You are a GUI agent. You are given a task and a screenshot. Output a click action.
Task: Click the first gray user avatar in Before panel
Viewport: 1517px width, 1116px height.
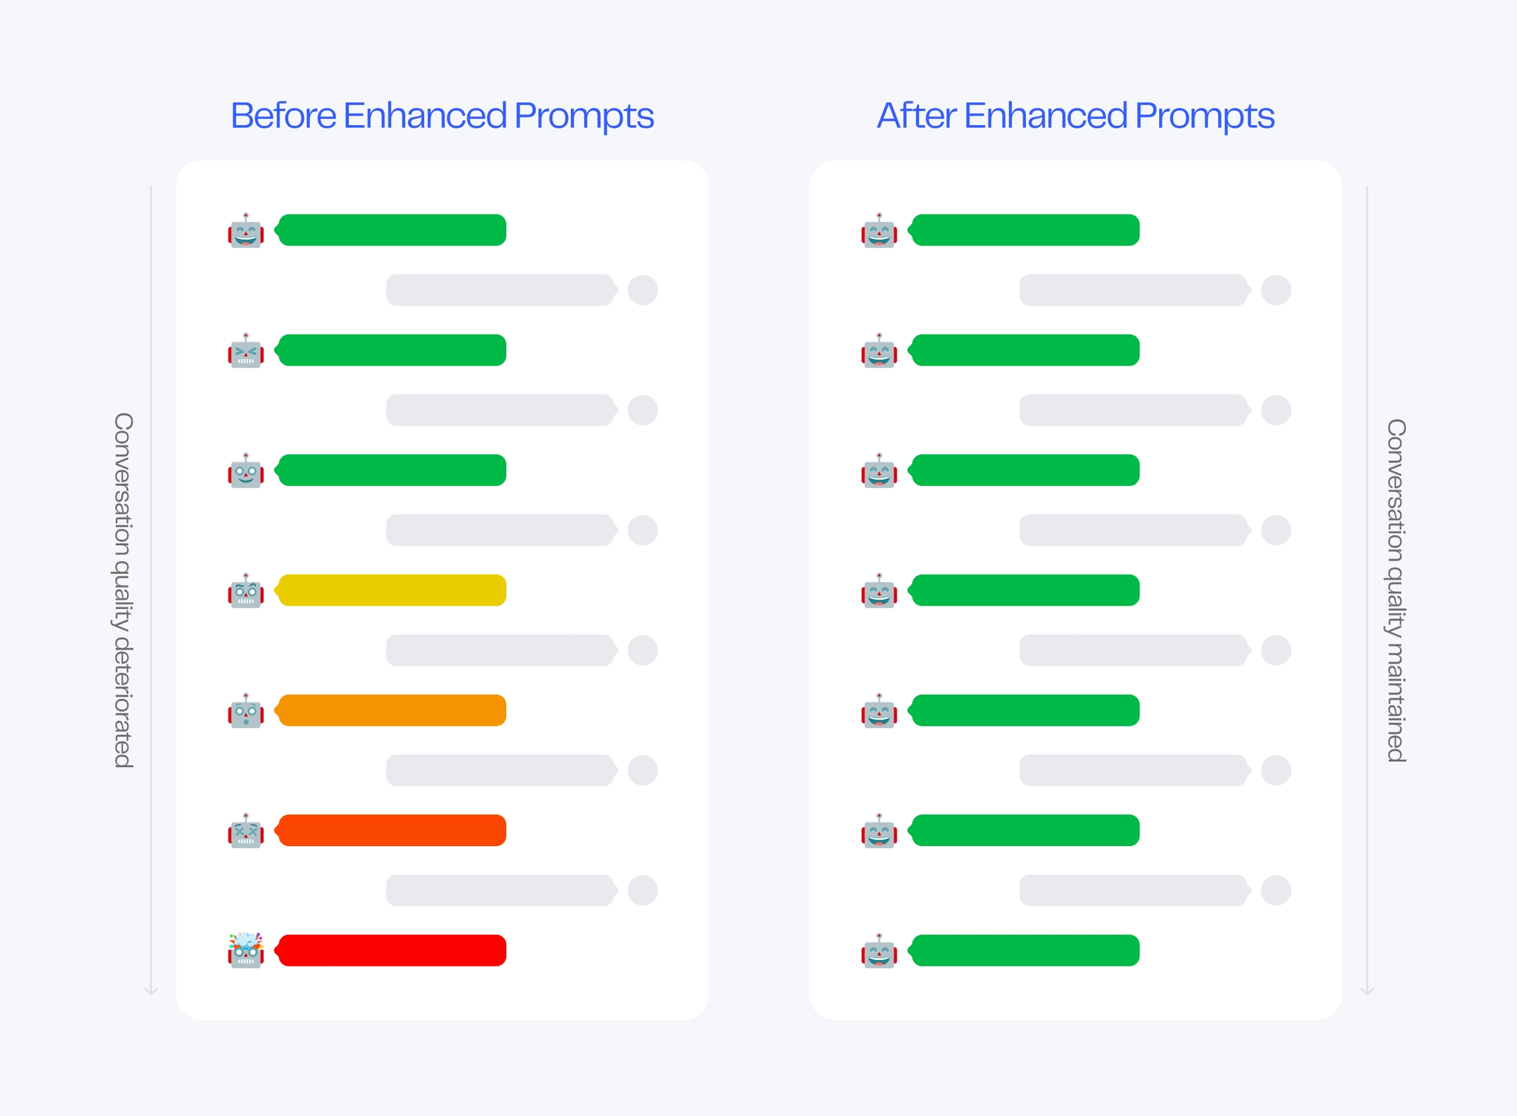[643, 290]
